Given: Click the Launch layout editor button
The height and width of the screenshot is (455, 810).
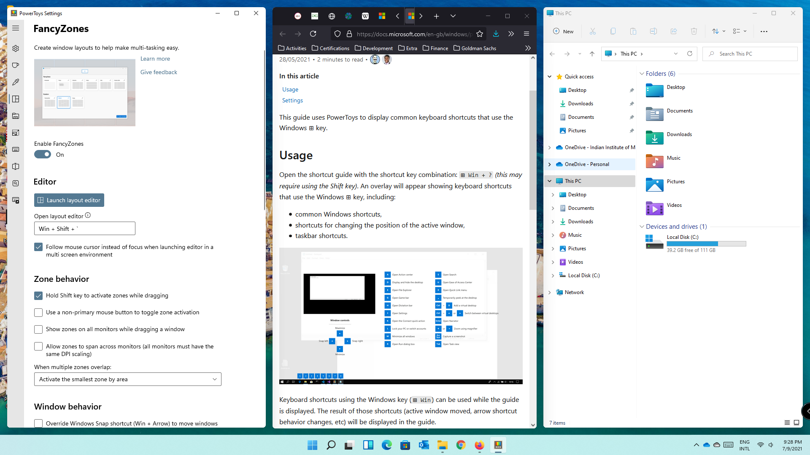Looking at the screenshot, I should 68,200.
